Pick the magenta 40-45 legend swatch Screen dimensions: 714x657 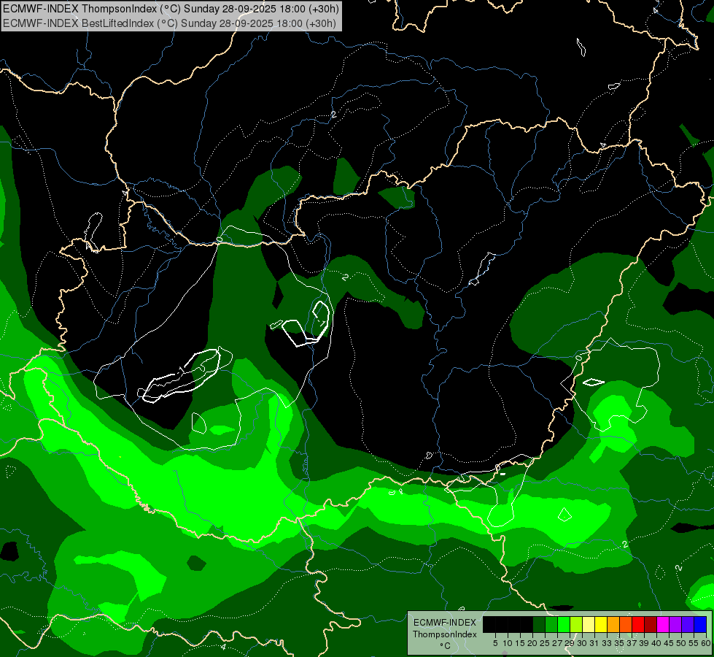coord(663,624)
